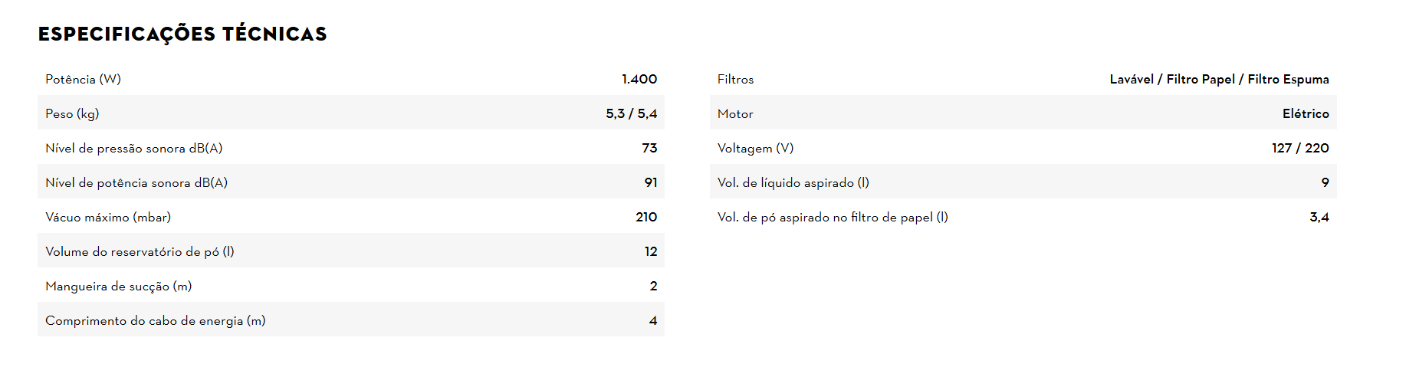Click the Especificações Técnicas heading
The width and height of the screenshot is (1406, 367).
point(182,34)
